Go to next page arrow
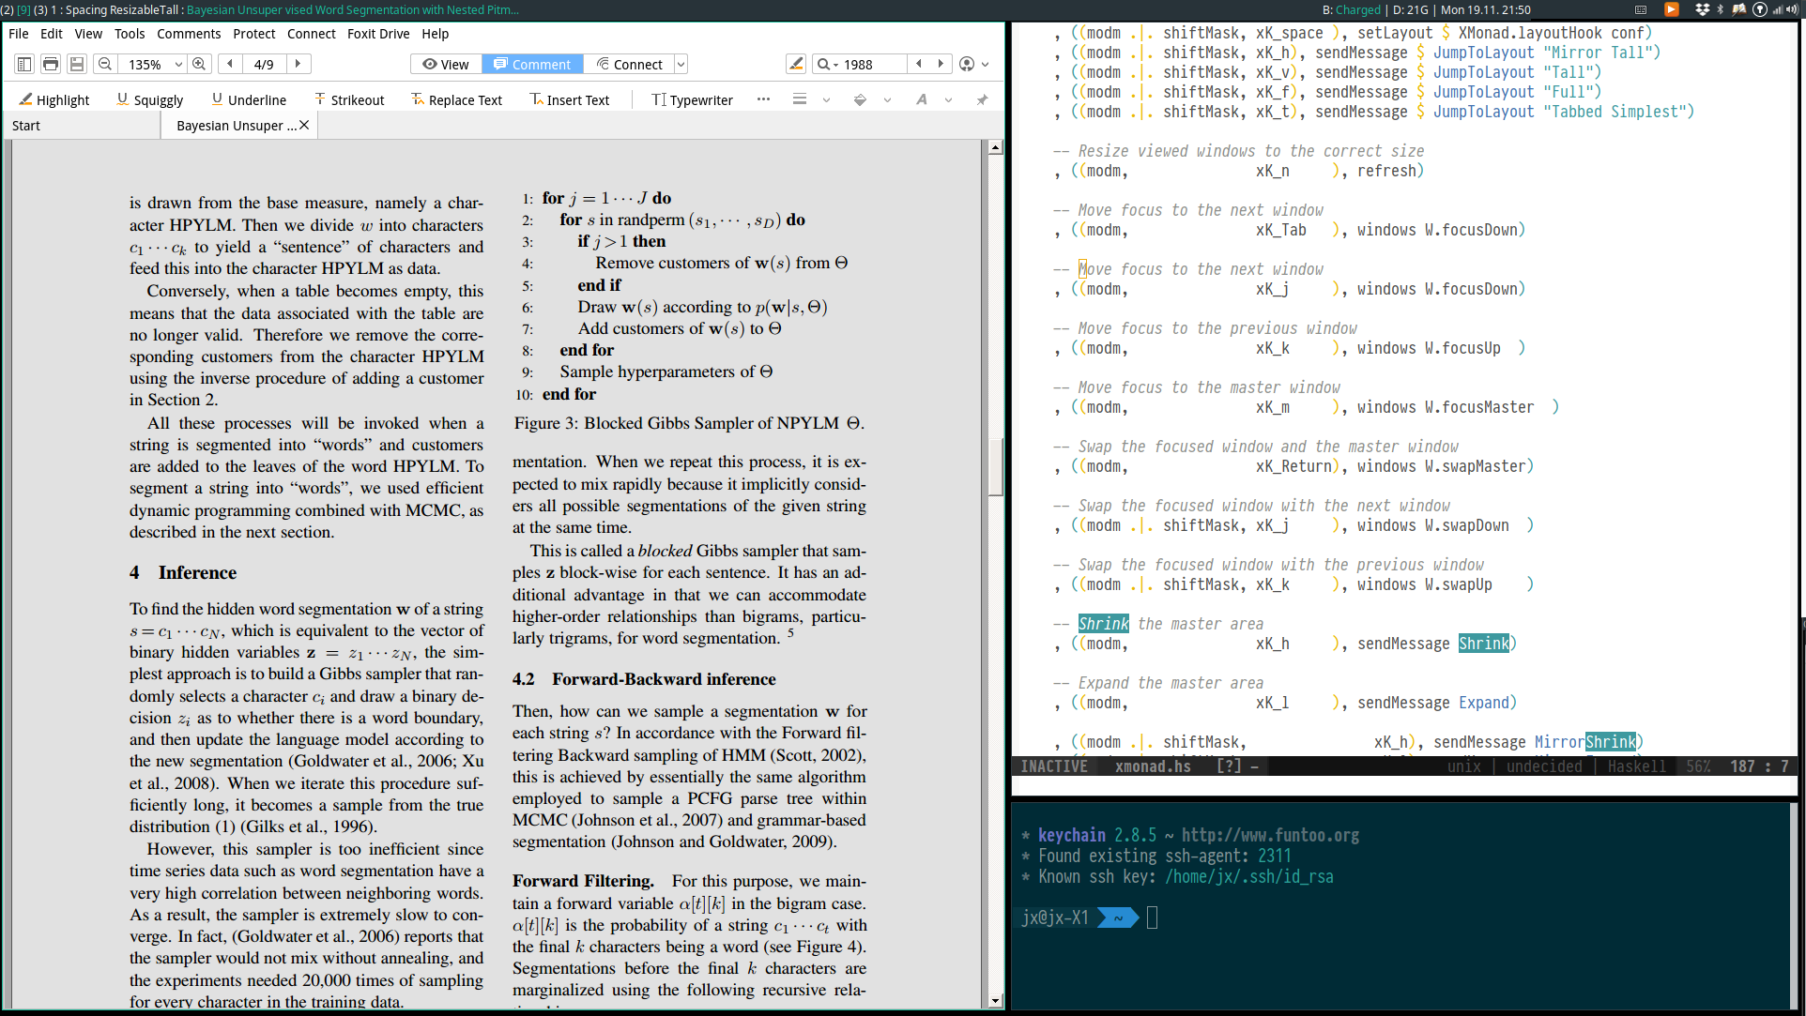The height and width of the screenshot is (1016, 1806). click(298, 64)
